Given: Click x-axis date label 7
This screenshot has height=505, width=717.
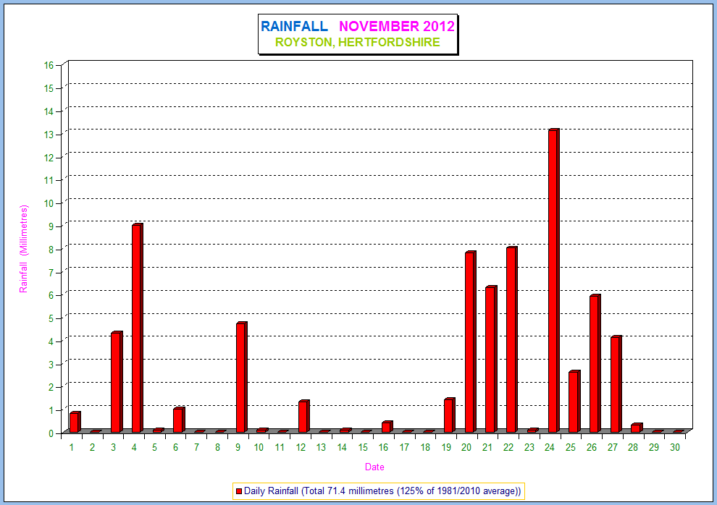Looking at the screenshot, I should coord(196,447).
